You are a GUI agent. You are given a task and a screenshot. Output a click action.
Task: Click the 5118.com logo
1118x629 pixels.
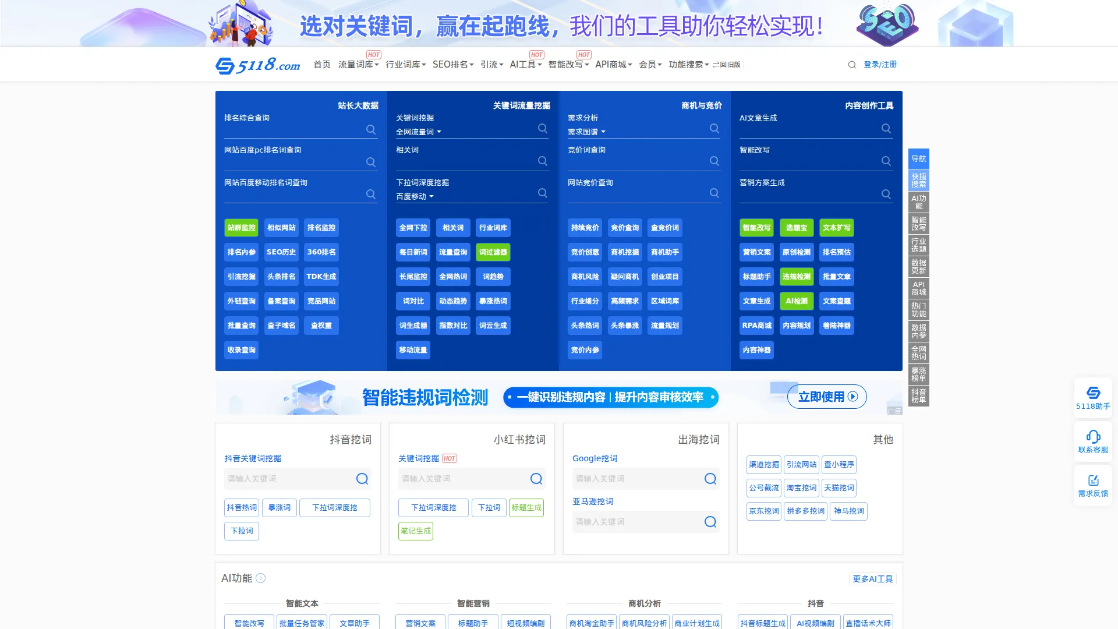[x=258, y=65]
